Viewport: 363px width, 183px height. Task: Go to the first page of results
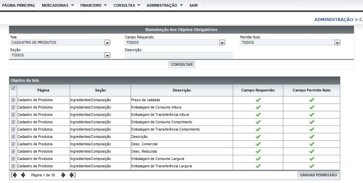coord(14,175)
